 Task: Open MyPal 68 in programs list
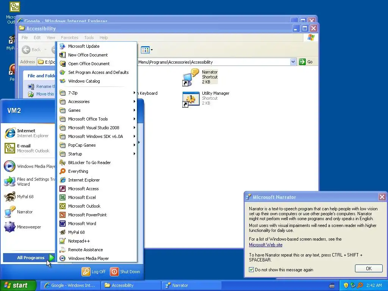(x=97, y=232)
